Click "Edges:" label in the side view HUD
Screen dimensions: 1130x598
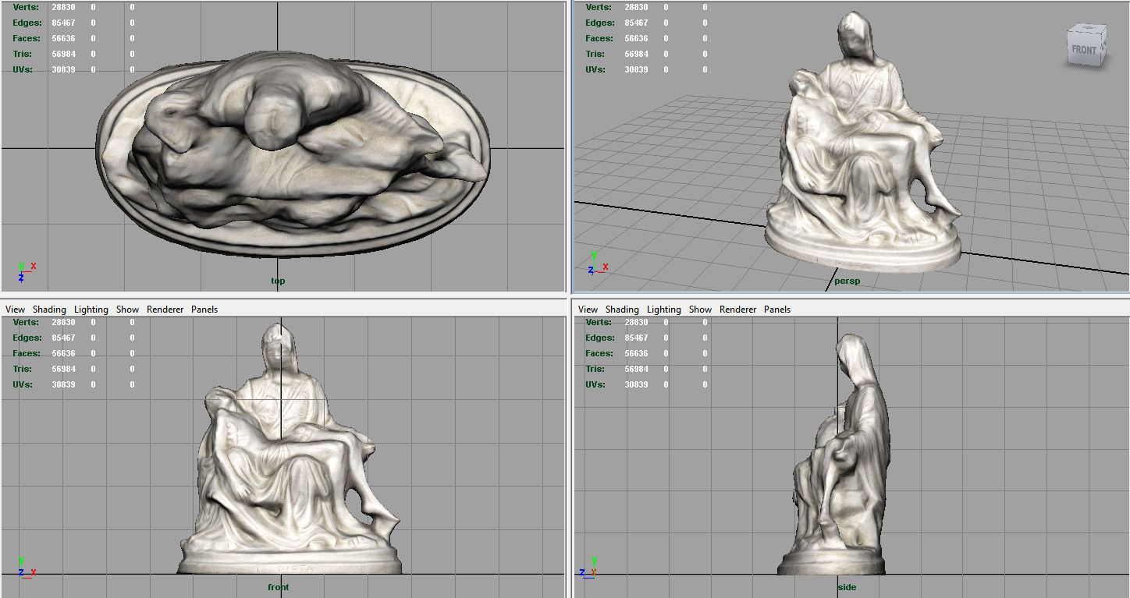point(599,338)
